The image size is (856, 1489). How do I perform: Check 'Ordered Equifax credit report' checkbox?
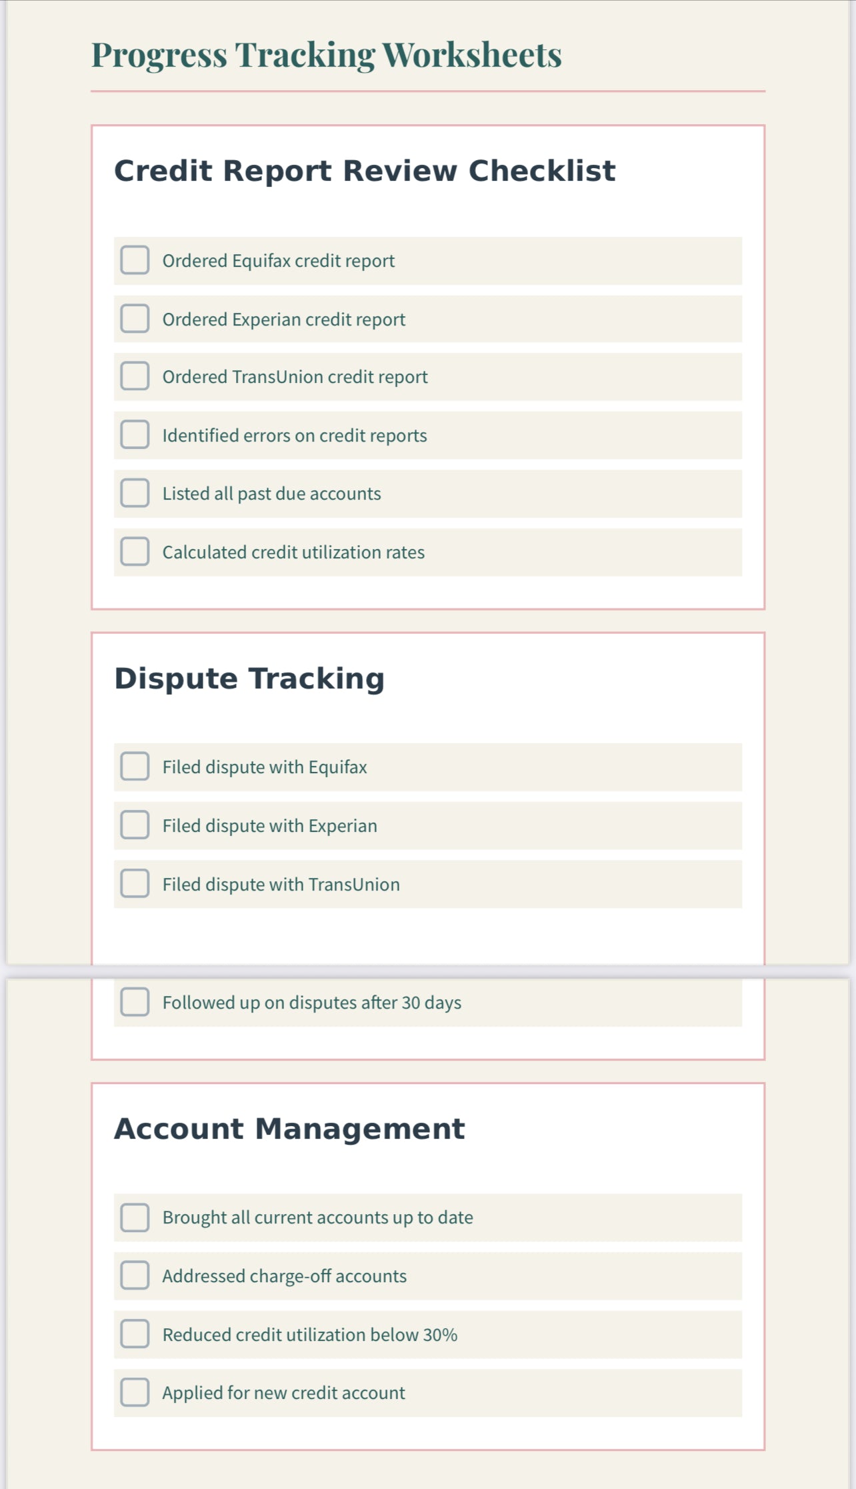tap(135, 260)
